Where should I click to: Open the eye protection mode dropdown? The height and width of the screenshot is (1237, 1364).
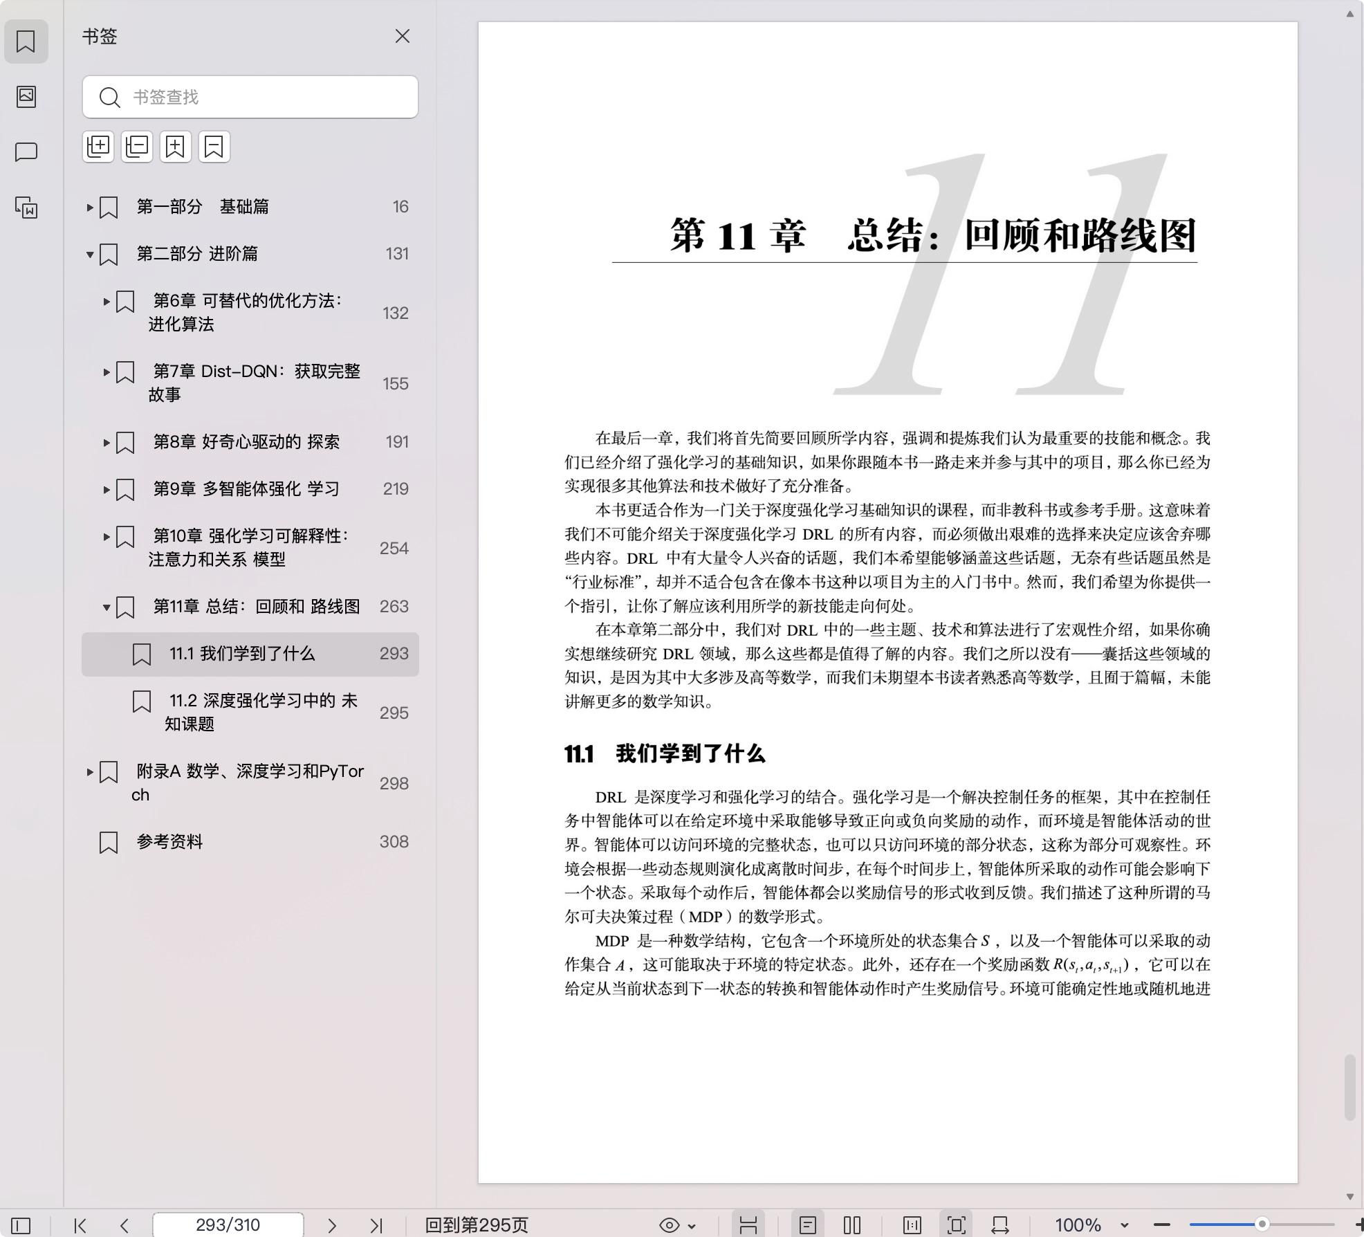pyautogui.click(x=677, y=1225)
